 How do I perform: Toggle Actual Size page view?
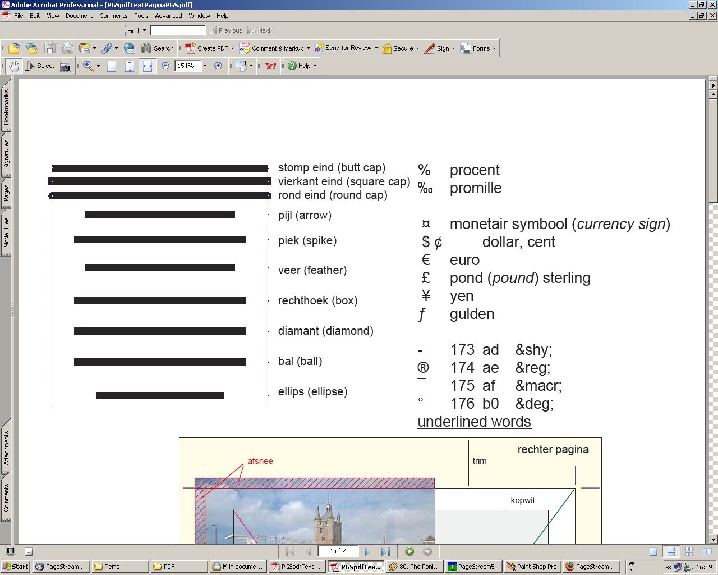[112, 66]
